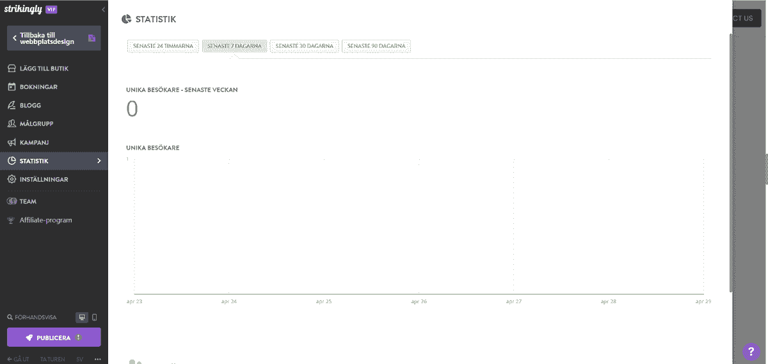768x364 pixels.
Task: Click the gear icon next to Inställningar
Action: coord(12,179)
